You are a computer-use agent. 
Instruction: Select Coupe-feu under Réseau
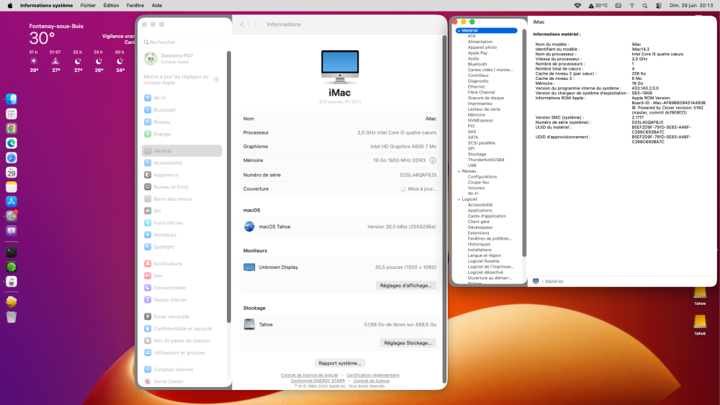pos(478,182)
